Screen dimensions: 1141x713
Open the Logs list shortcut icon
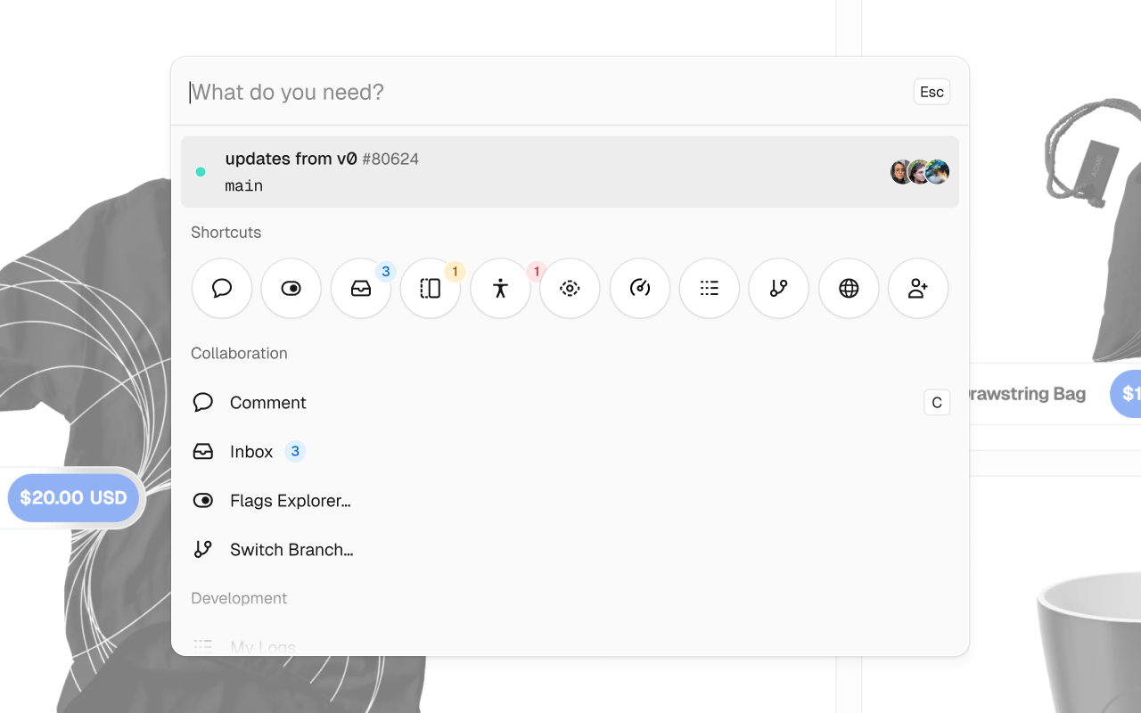pyautogui.click(x=710, y=288)
